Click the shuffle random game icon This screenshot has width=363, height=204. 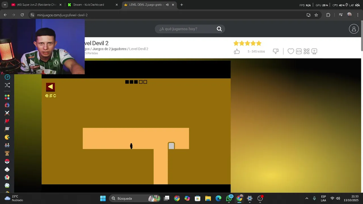click(x=7, y=85)
